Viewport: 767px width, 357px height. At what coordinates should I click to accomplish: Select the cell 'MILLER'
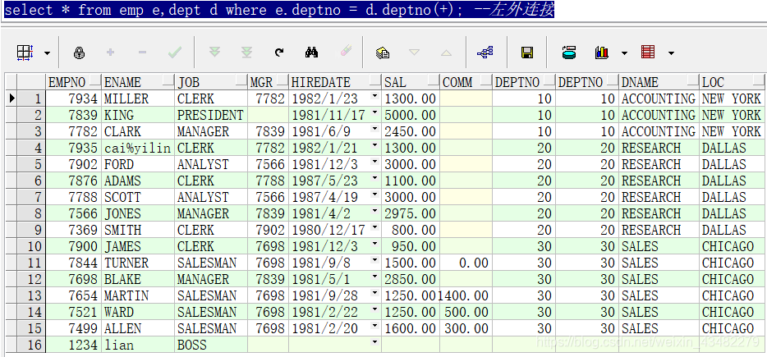139,98
